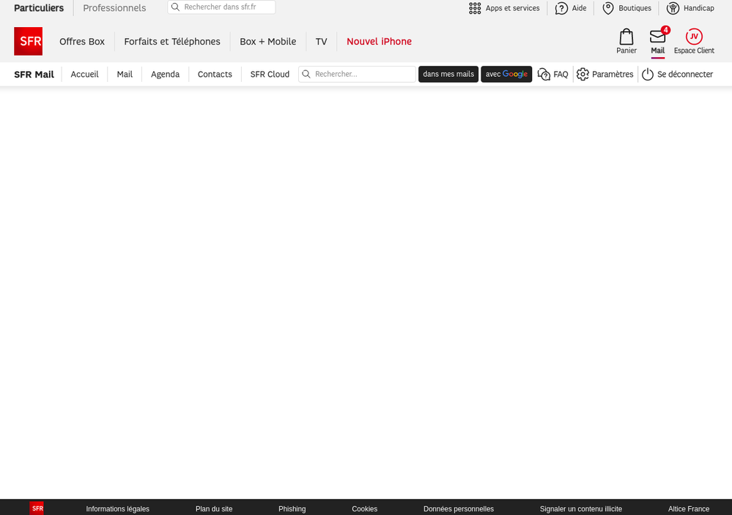Viewport: 732px width, 515px height.
Task: Open Espace Client JV avatar
Action: point(693,37)
